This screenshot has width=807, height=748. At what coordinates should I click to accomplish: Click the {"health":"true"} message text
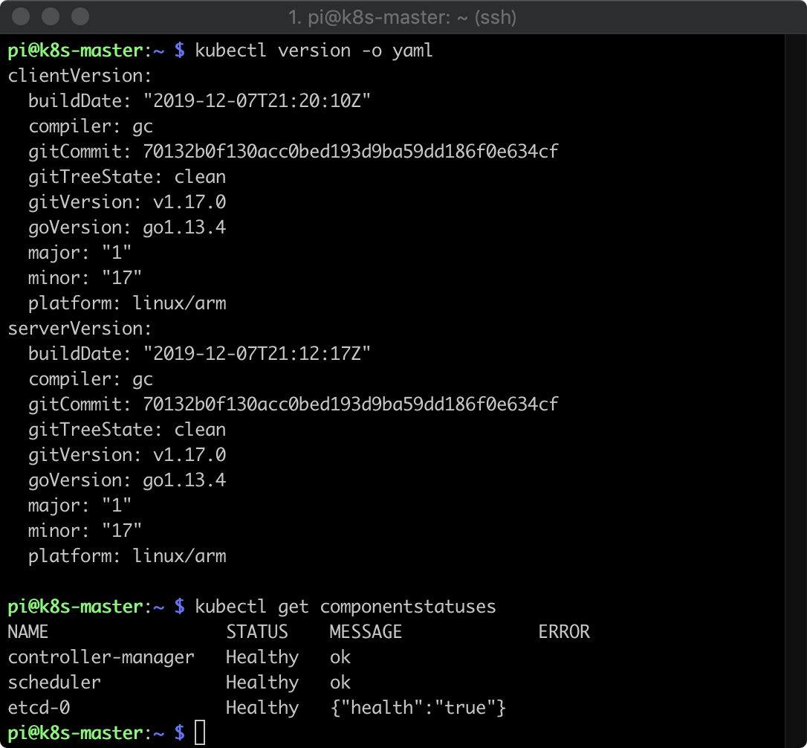(418, 708)
